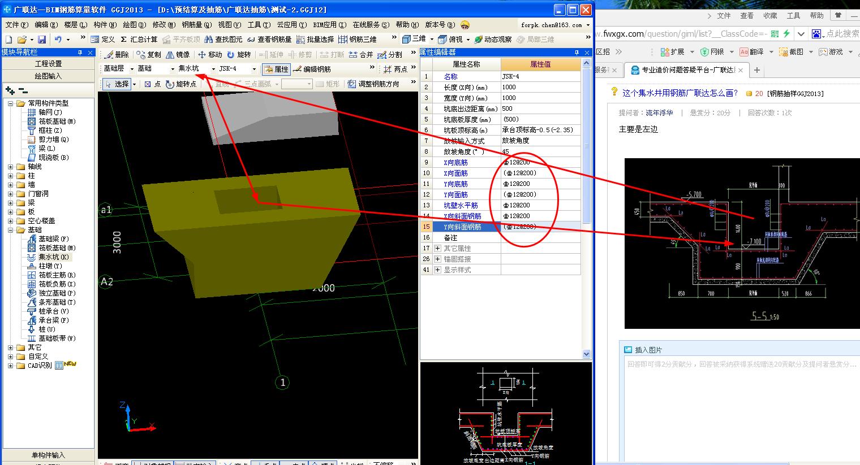
Task: Select 筏板主筋(R) in the tree
Action: click(57, 275)
